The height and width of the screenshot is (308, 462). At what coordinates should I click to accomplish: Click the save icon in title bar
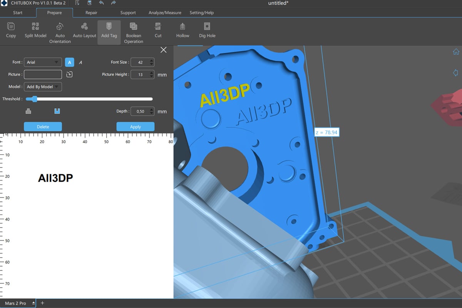89,3
